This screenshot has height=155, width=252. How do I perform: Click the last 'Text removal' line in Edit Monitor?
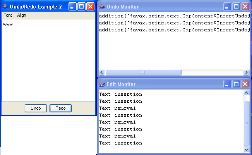(117, 136)
